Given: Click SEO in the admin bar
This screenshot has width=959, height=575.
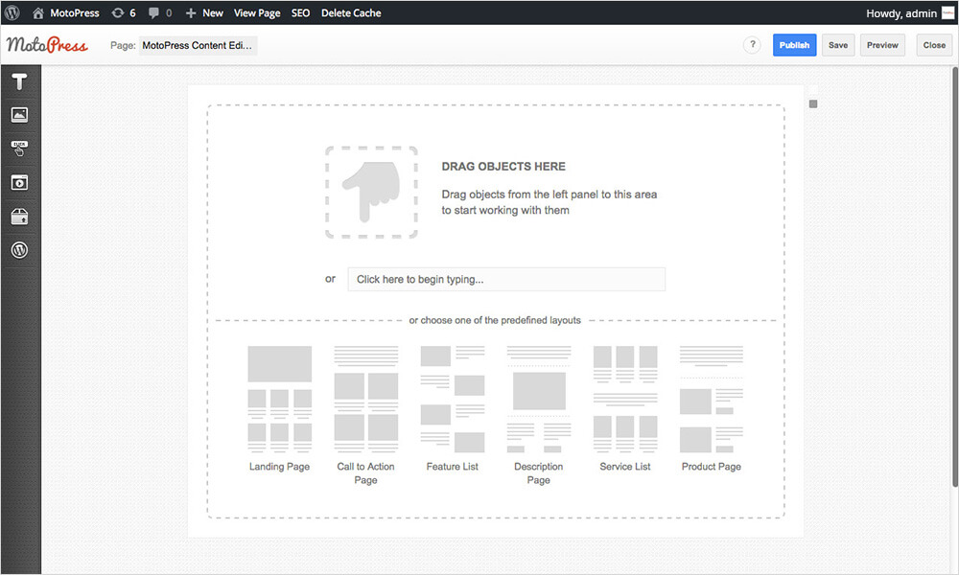Looking at the screenshot, I should 300,13.
